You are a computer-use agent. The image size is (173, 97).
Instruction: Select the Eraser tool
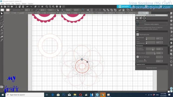[2, 37]
